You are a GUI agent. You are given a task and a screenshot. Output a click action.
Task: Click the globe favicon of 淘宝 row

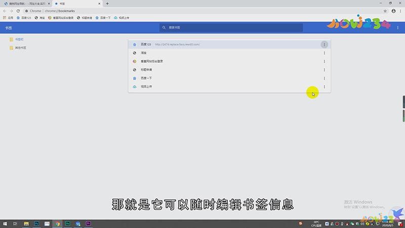point(135,53)
